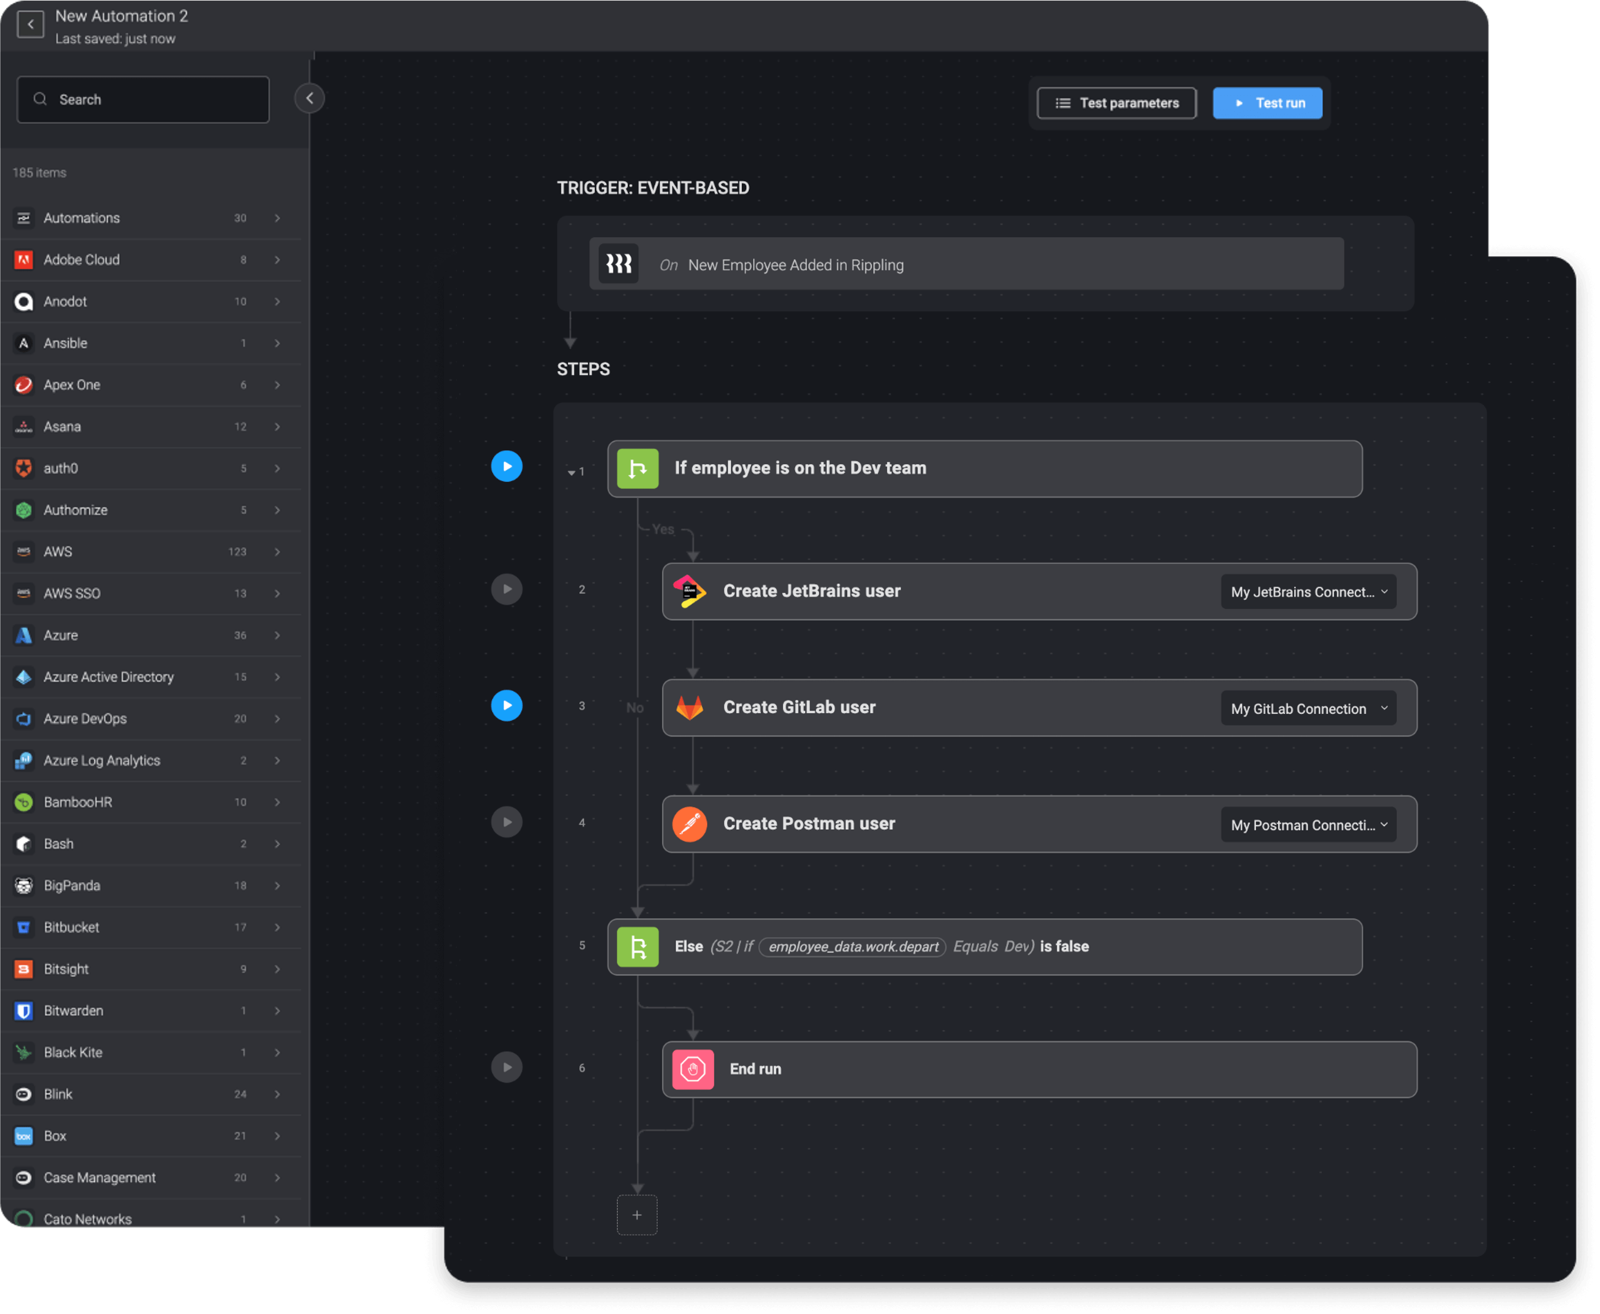The width and height of the screenshot is (1600, 1314).
Task: Click the Test run button
Action: click(x=1267, y=103)
